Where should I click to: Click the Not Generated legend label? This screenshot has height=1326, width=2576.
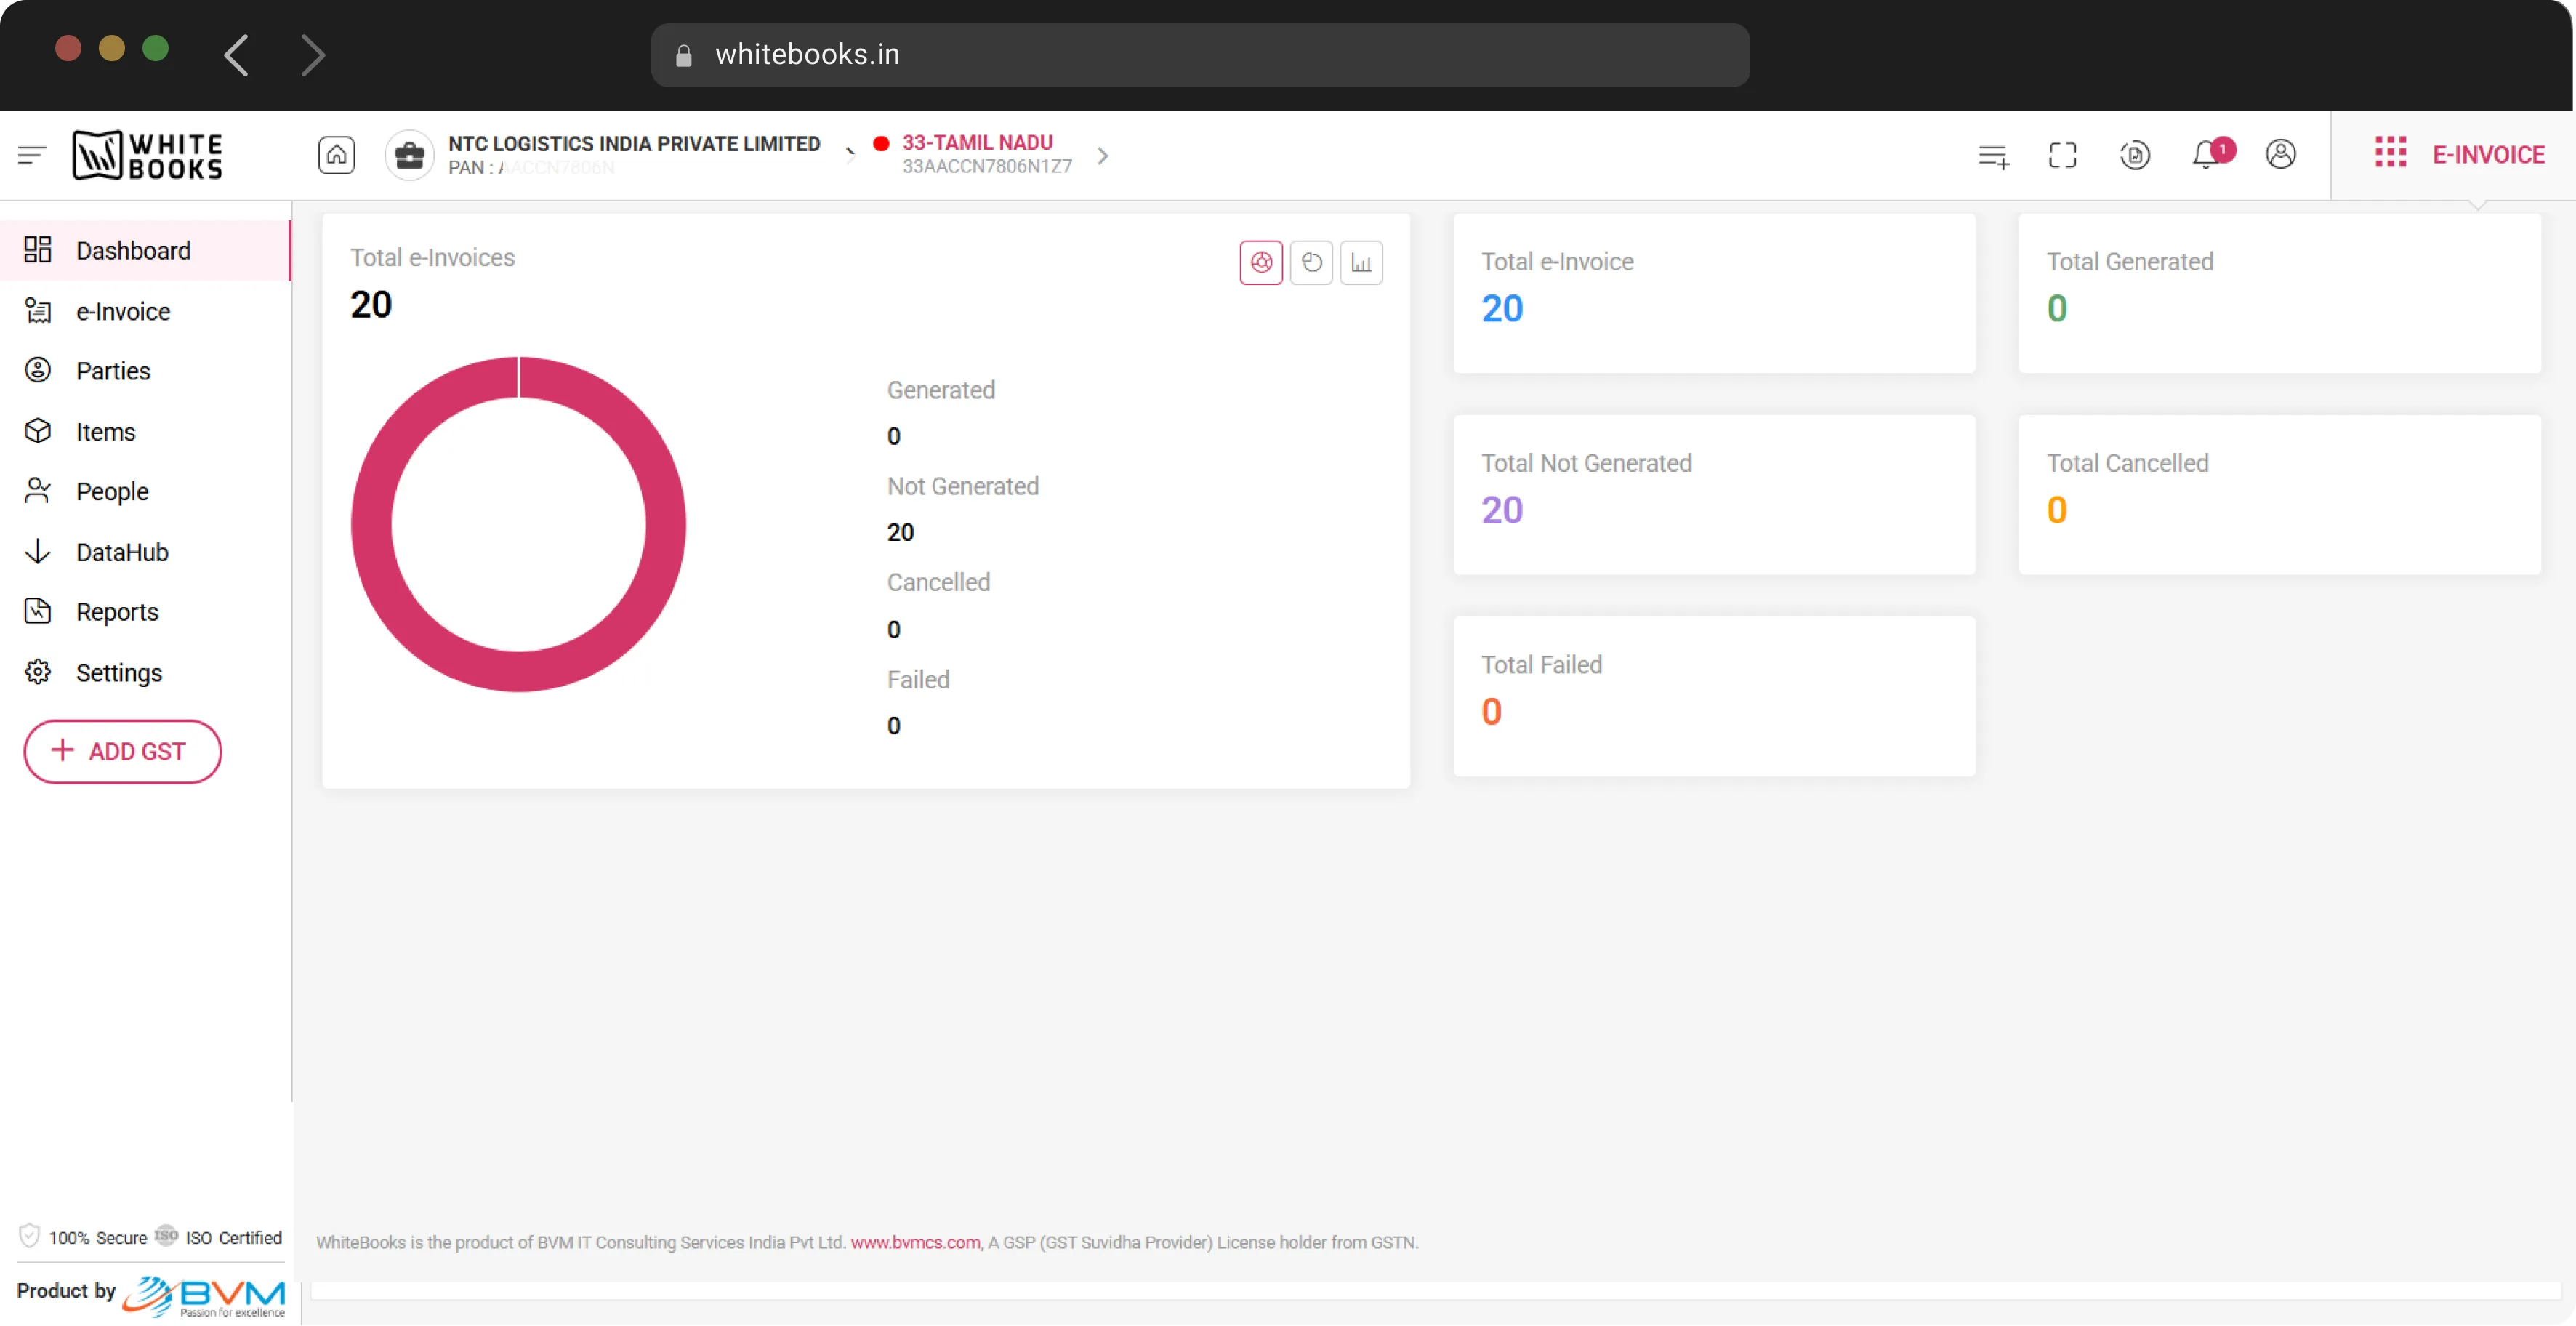click(963, 487)
